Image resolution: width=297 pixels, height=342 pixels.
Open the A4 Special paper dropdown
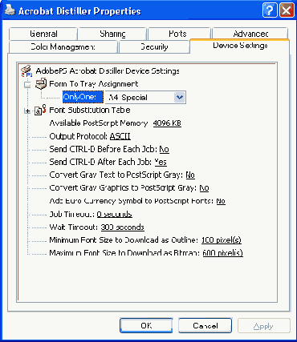pos(180,97)
